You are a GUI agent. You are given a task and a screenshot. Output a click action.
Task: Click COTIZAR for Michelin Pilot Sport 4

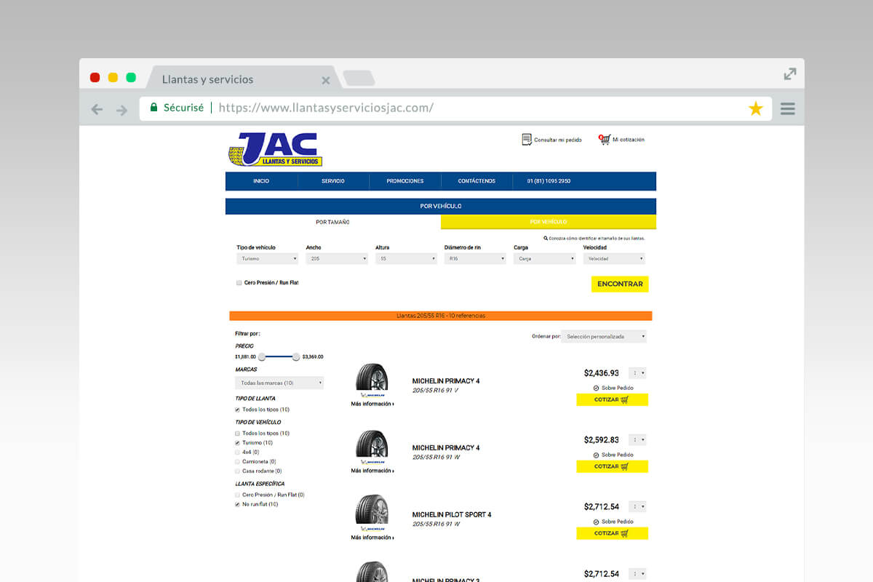point(612,533)
